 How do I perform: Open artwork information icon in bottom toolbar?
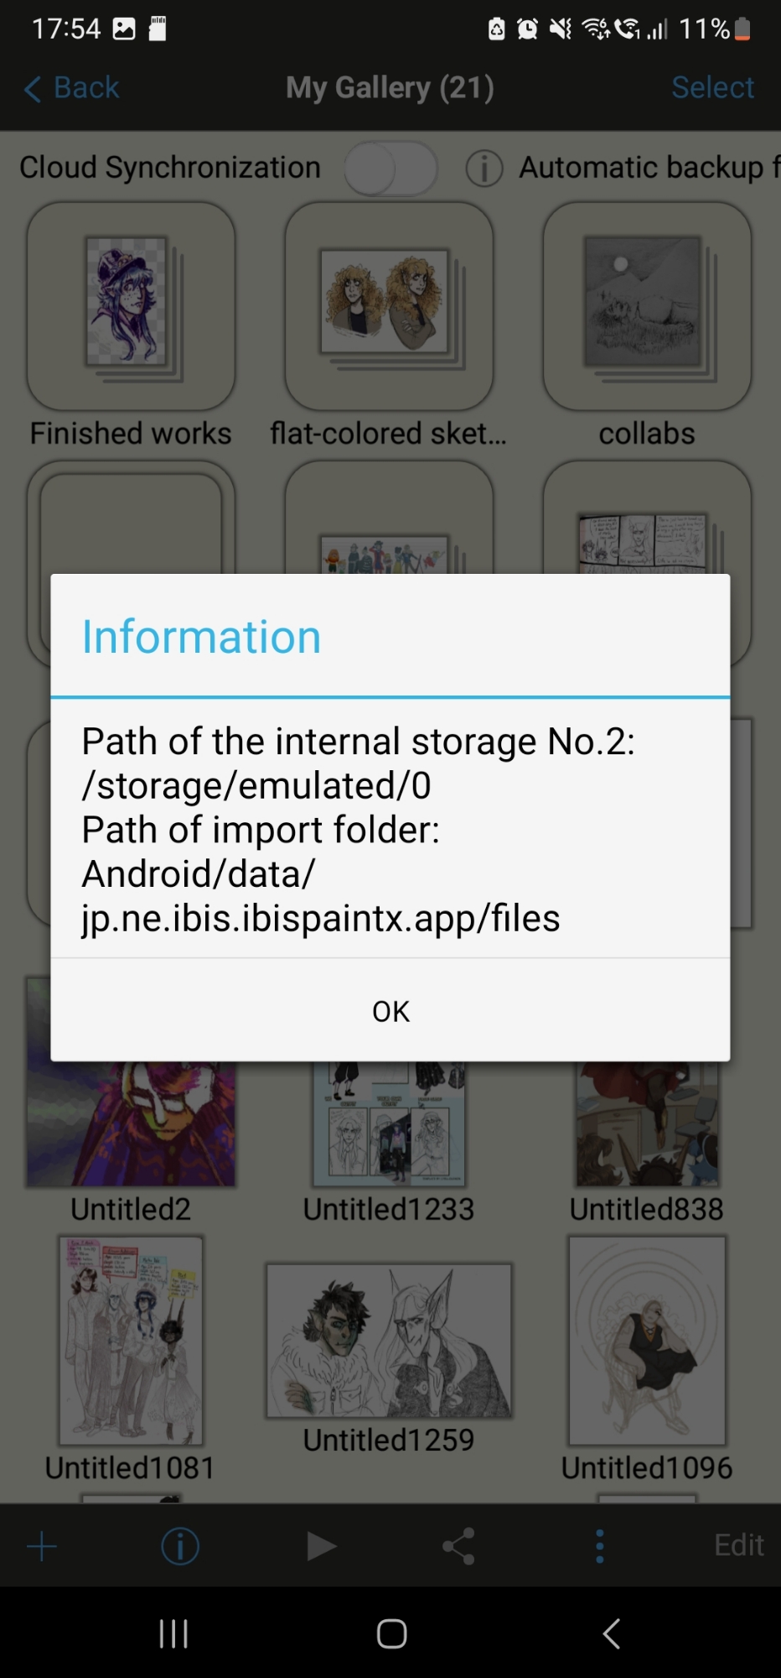(x=180, y=1545)
